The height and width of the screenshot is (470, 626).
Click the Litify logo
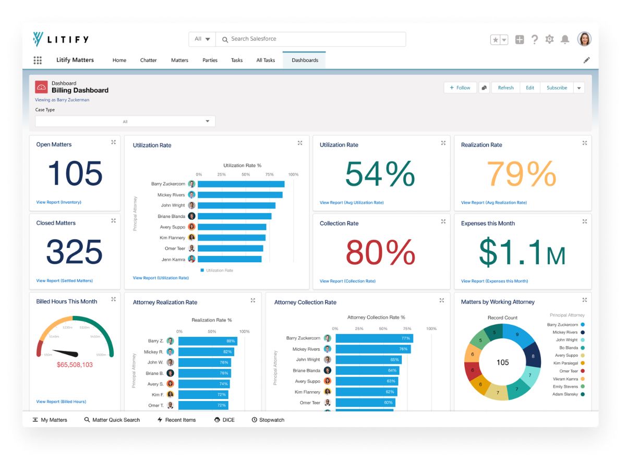click(61, 39)
